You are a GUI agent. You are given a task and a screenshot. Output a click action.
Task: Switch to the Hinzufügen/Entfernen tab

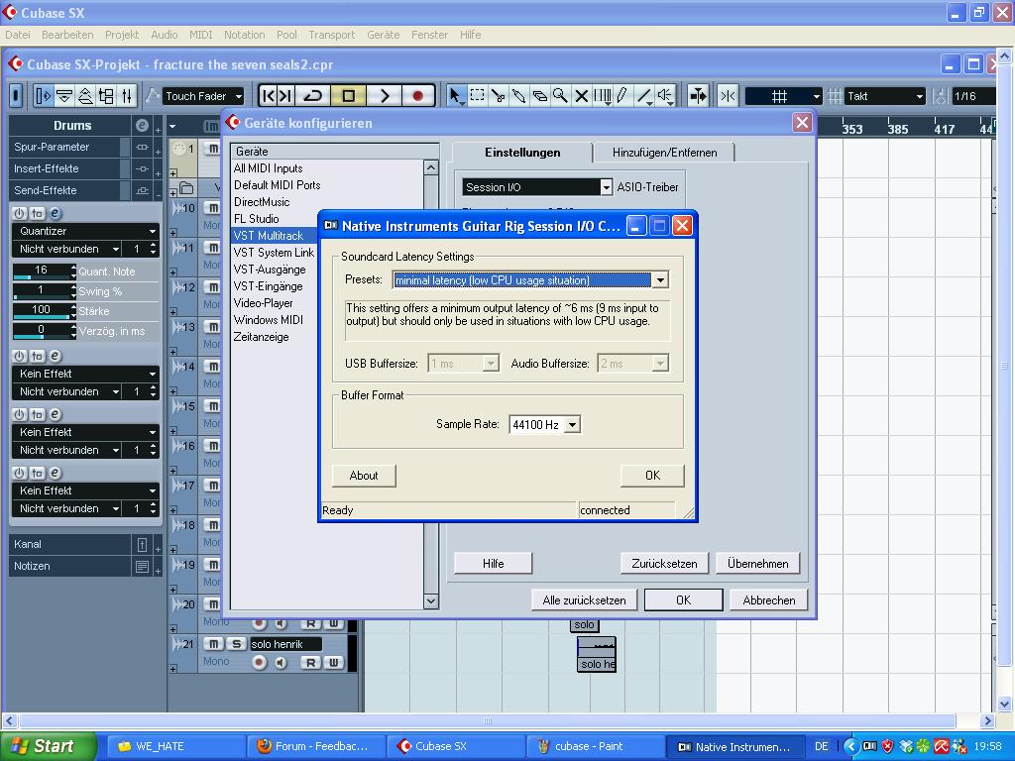tap(664, 153)
